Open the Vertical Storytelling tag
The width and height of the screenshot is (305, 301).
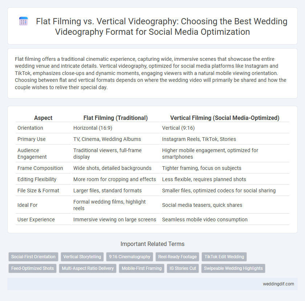pos(82,257)
